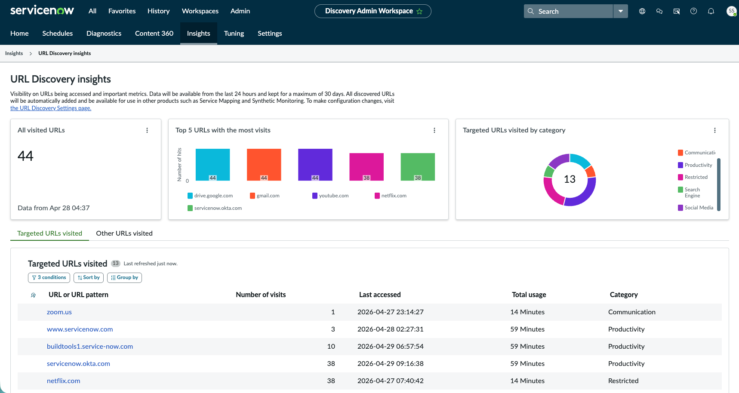Open the netflix.com table link
The width and height of the screenshot is (739, 393).
pos(64,381)
